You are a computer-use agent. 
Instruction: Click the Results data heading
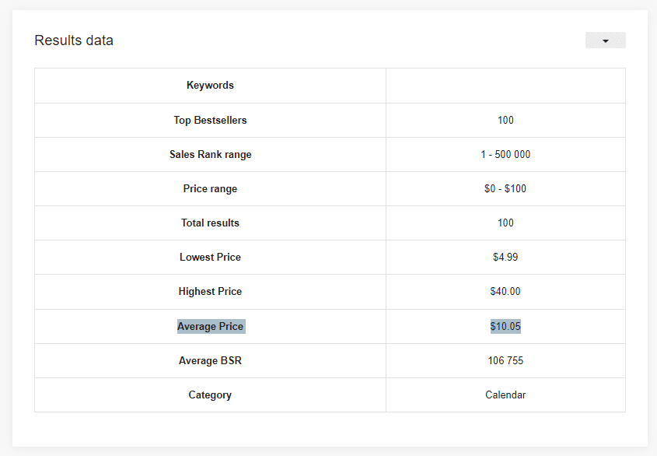coord(74,40)
